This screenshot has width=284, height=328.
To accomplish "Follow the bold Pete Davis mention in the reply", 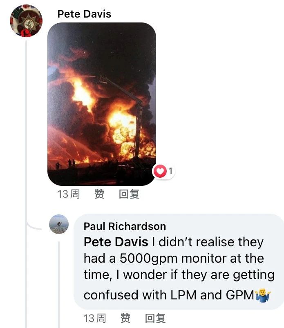I will point(116,242).
